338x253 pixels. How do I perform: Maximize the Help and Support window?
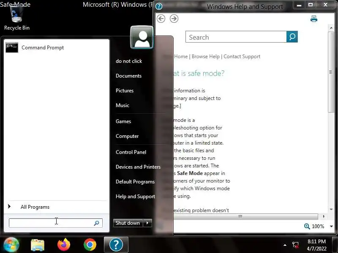(x=311, y=5)
